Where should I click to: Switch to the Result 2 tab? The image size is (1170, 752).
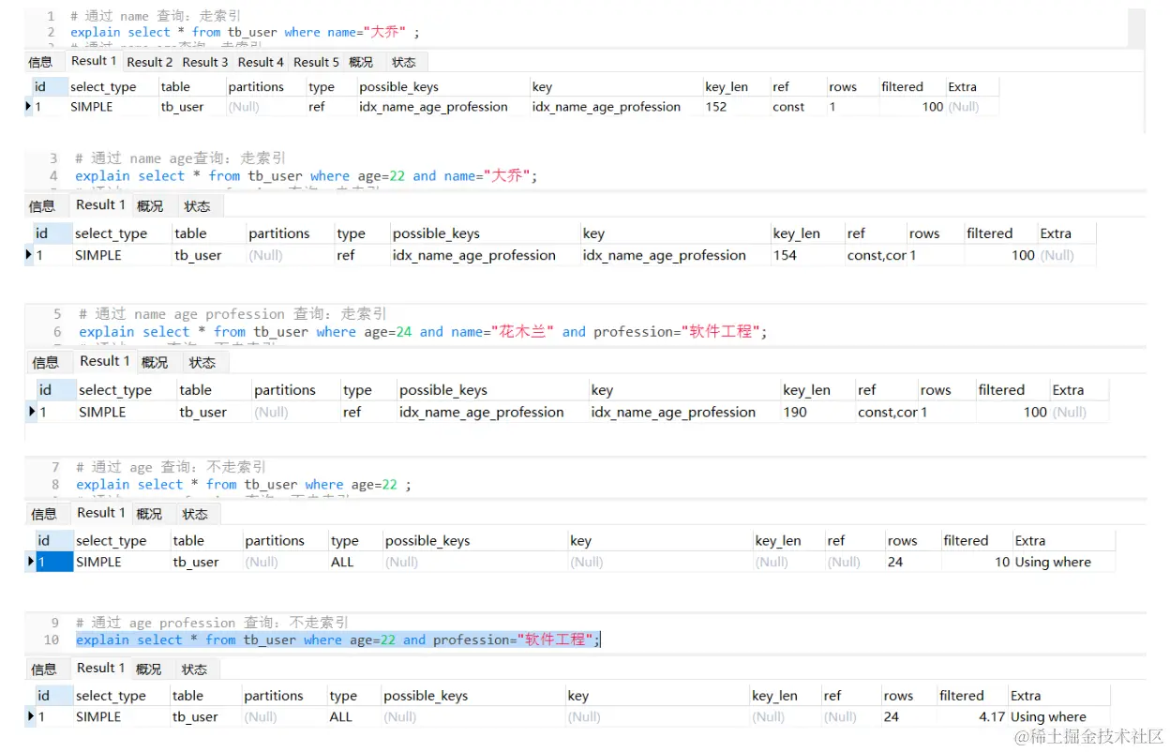[149, 62]
